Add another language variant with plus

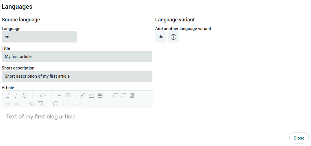click(x=173, y=37)
